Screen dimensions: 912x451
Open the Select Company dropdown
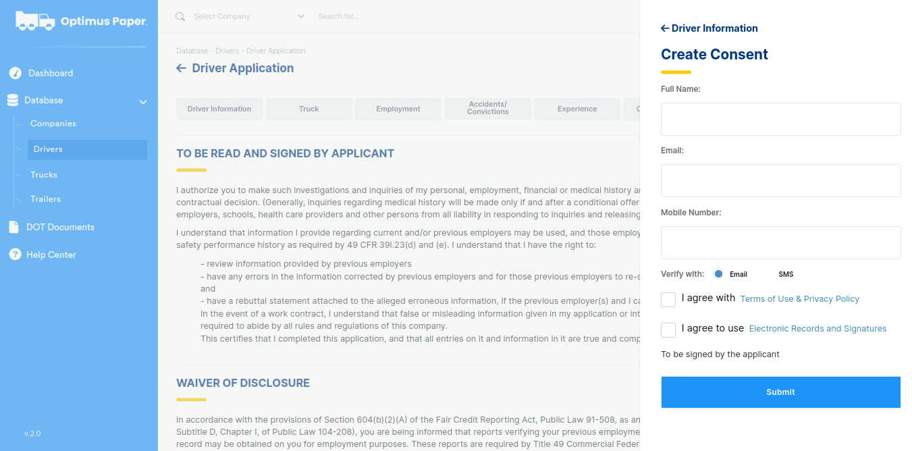click(248, 16)
